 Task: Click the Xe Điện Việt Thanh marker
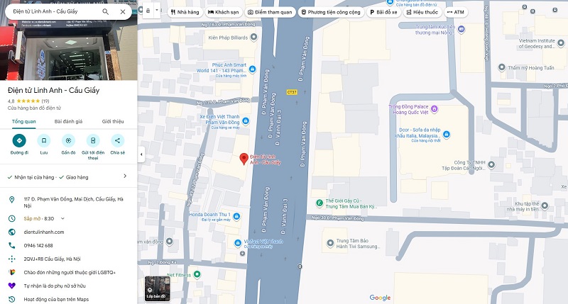pyautogui.click(x=246, y=120)
